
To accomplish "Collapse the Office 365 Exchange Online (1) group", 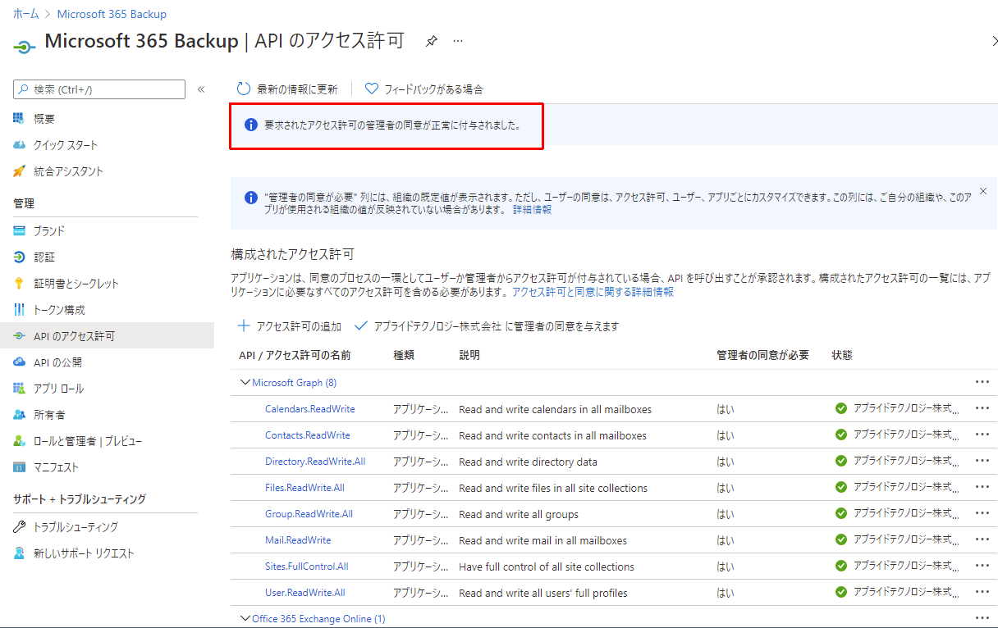I will click(x=245, y=618).
